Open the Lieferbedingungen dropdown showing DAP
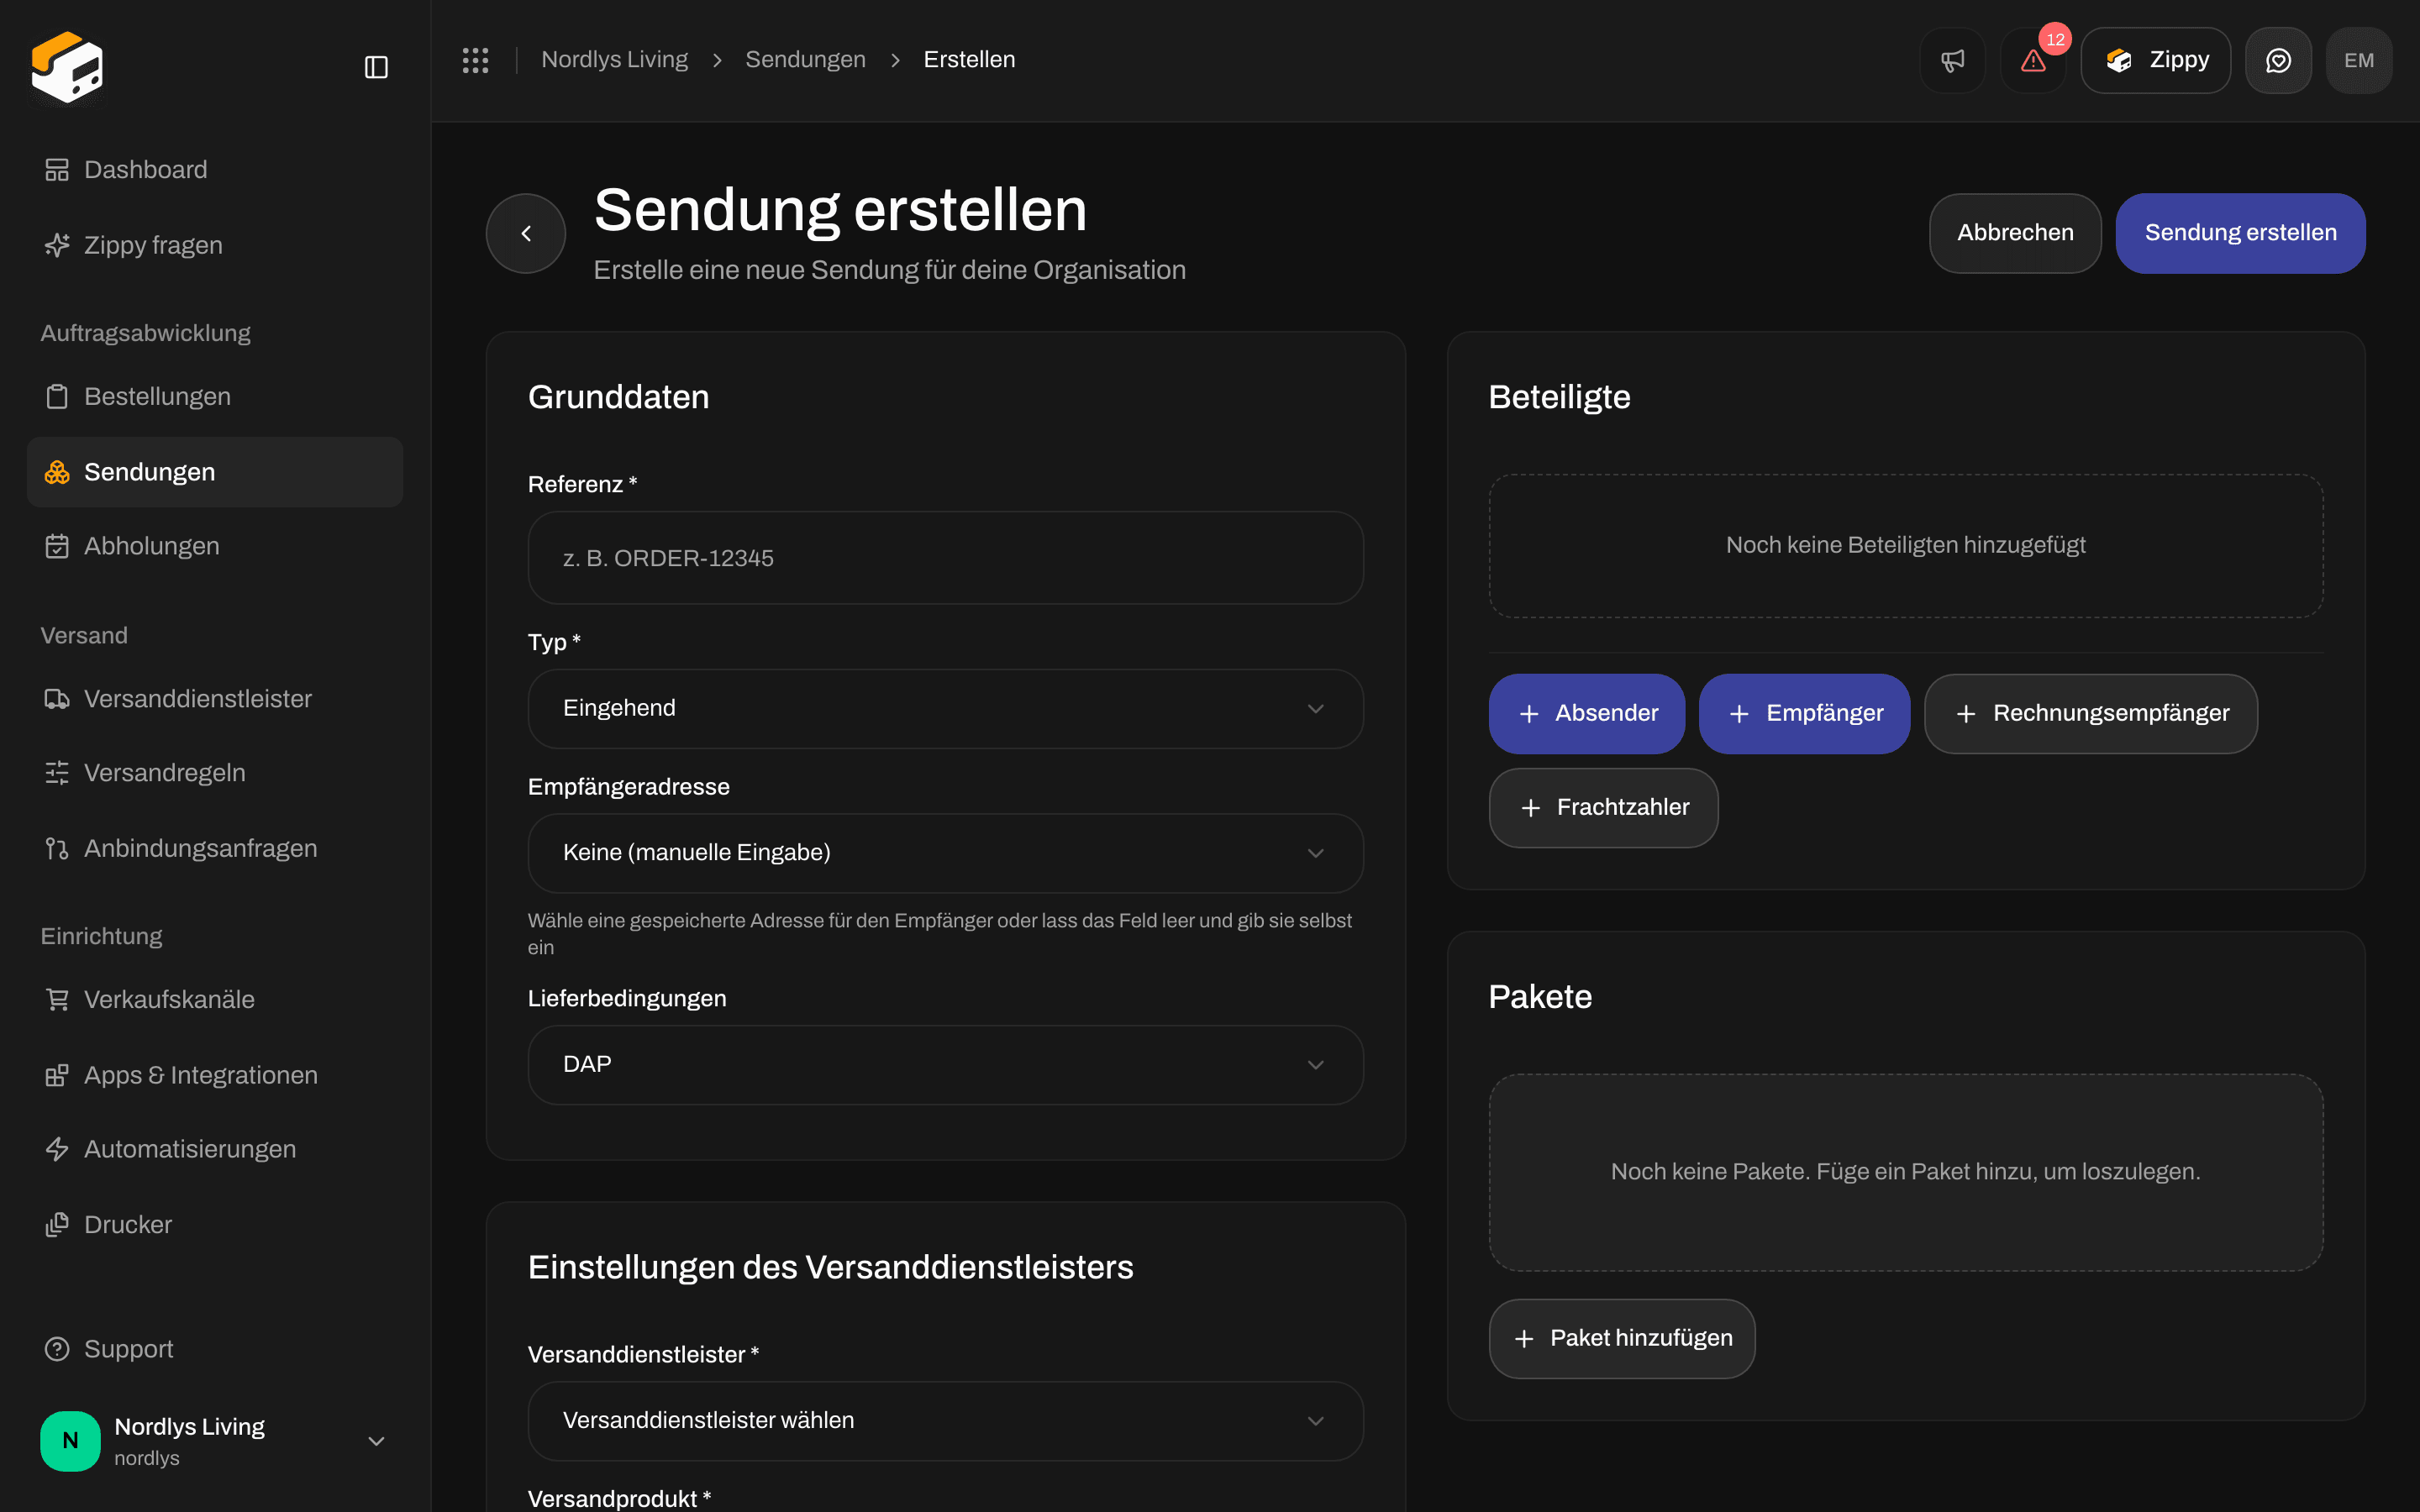Image resolution: width=2420 pixels, height=1512 pixels. 945,1065
